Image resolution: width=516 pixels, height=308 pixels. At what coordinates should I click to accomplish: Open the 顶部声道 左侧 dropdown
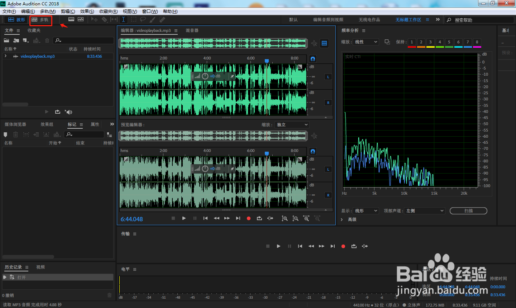[425, 211]
